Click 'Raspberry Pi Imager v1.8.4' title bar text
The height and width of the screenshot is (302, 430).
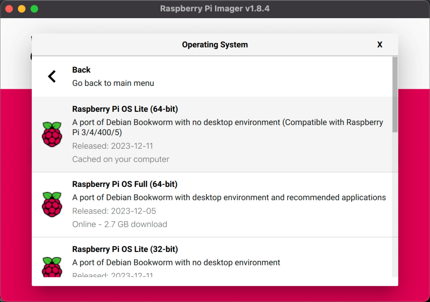(x=215, y=8)
